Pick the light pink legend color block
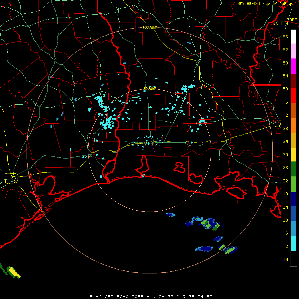This screenshot has height=299, width=299. pos(293,51)
